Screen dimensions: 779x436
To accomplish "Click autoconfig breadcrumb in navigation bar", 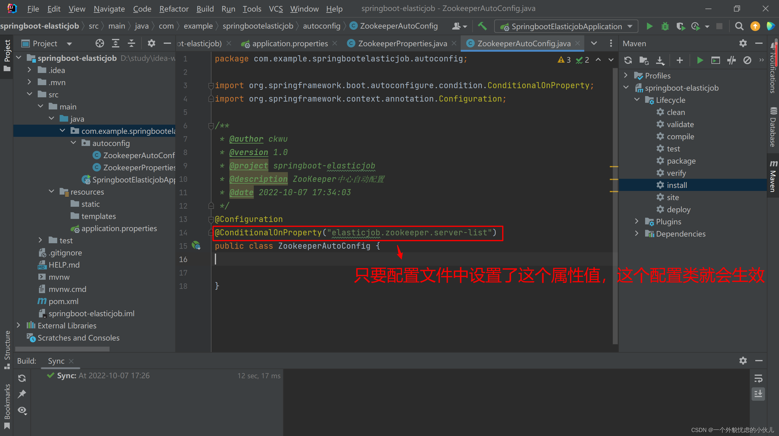I will [321, 26].
